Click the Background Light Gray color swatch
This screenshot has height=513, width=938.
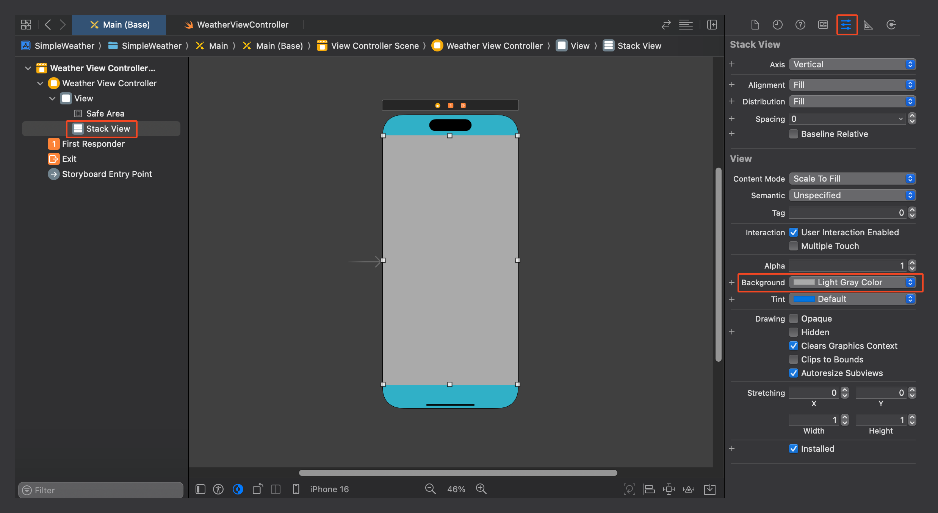(803, 282)
